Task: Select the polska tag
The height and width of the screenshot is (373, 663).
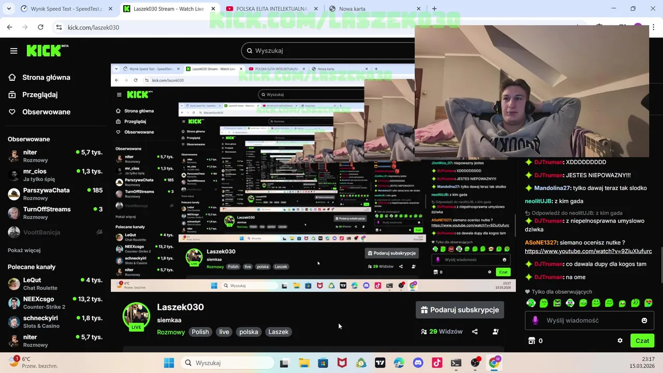Action: click(x=249, y=332)
